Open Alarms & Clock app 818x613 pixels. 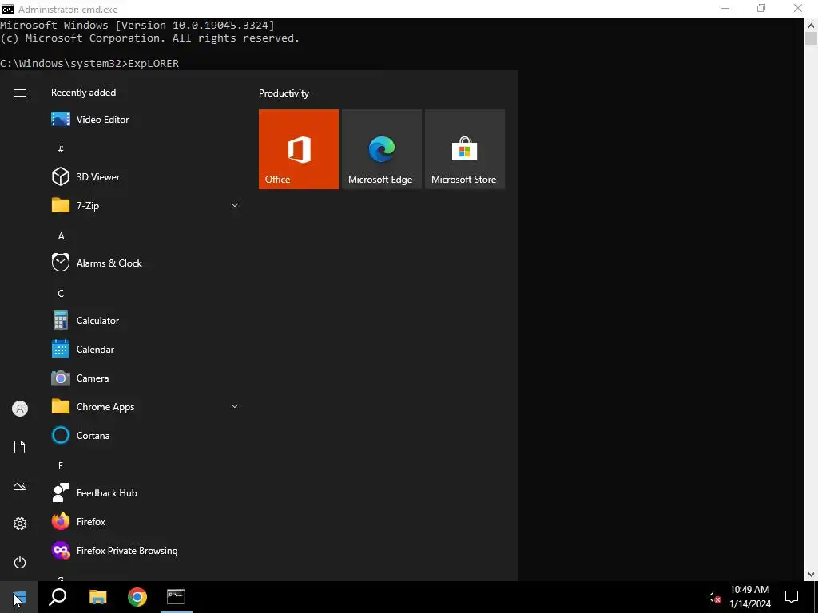click(145, 263)
